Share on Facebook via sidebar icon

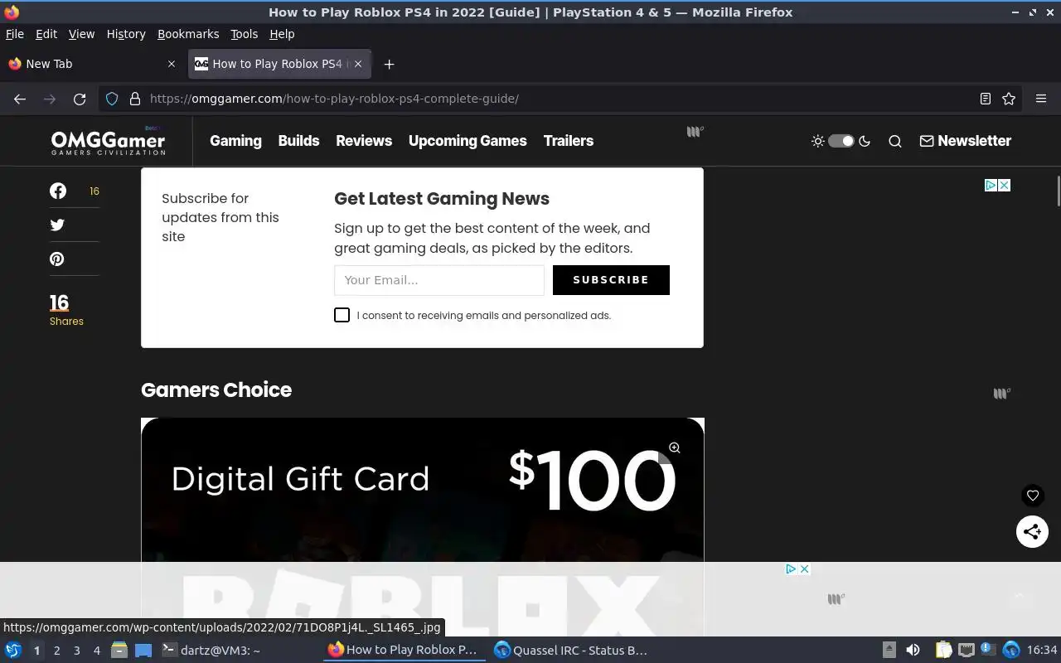click(x=58, y=191)
